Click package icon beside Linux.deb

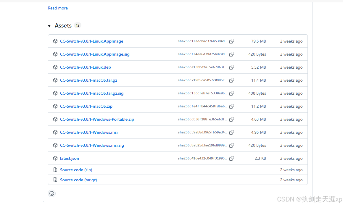[55, 67]
